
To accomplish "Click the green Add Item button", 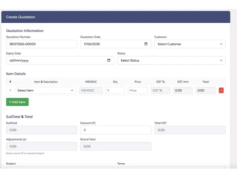I will point(18,102).
